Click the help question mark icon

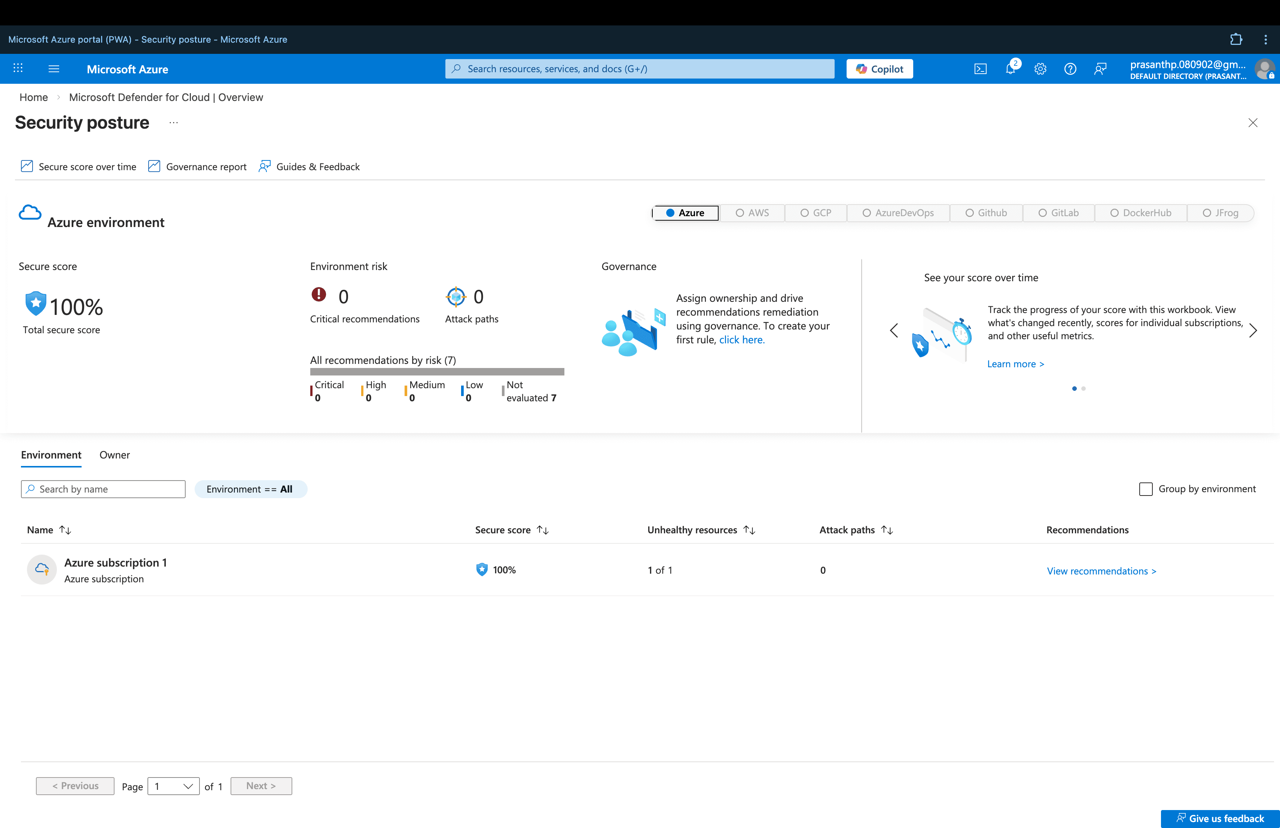click(1070, 69)
